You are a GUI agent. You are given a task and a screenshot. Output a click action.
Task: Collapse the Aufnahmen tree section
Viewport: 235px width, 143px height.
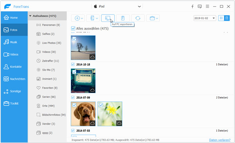30,16
